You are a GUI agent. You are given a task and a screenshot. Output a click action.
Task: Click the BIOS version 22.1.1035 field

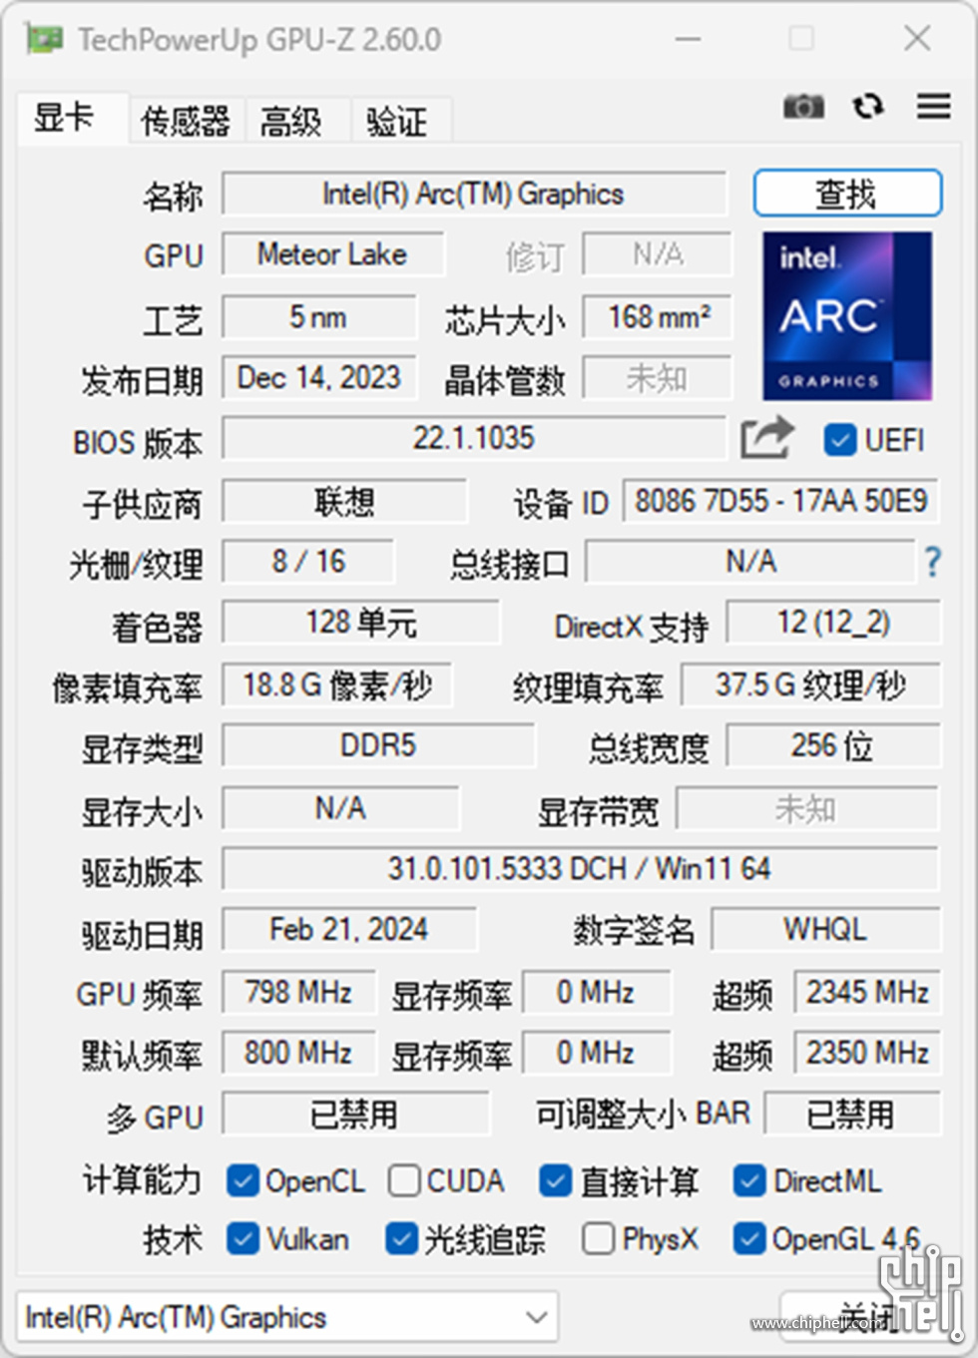click(x=474, y=438)
